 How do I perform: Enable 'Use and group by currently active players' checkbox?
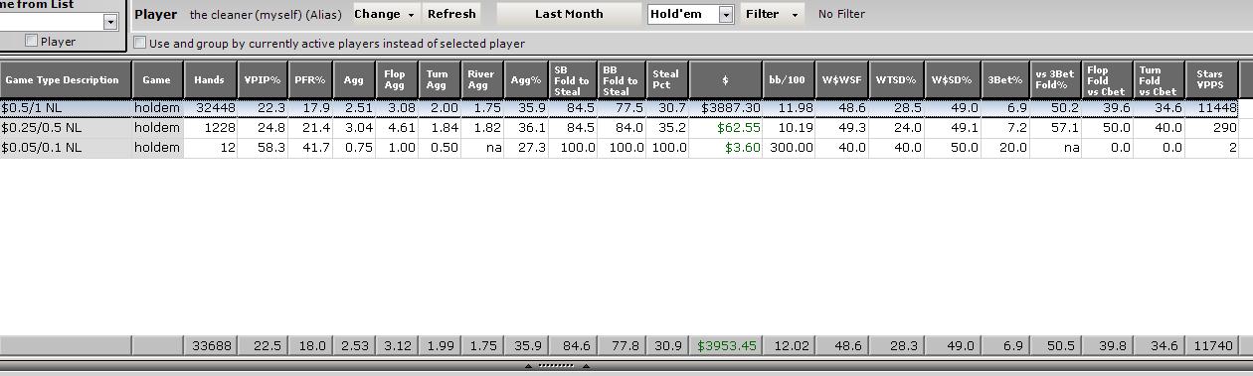[140, 43]
